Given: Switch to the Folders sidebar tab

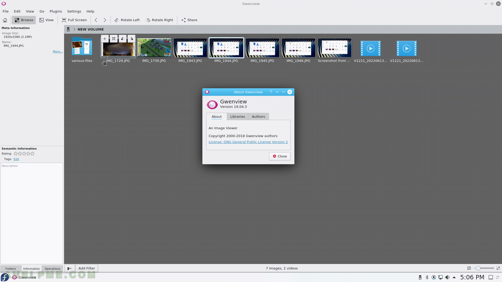Looking at the screenshot, I should 11,268.
